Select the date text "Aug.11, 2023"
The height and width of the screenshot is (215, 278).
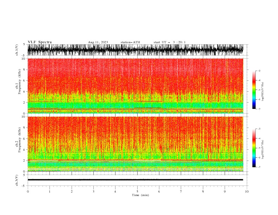(98, 42)
